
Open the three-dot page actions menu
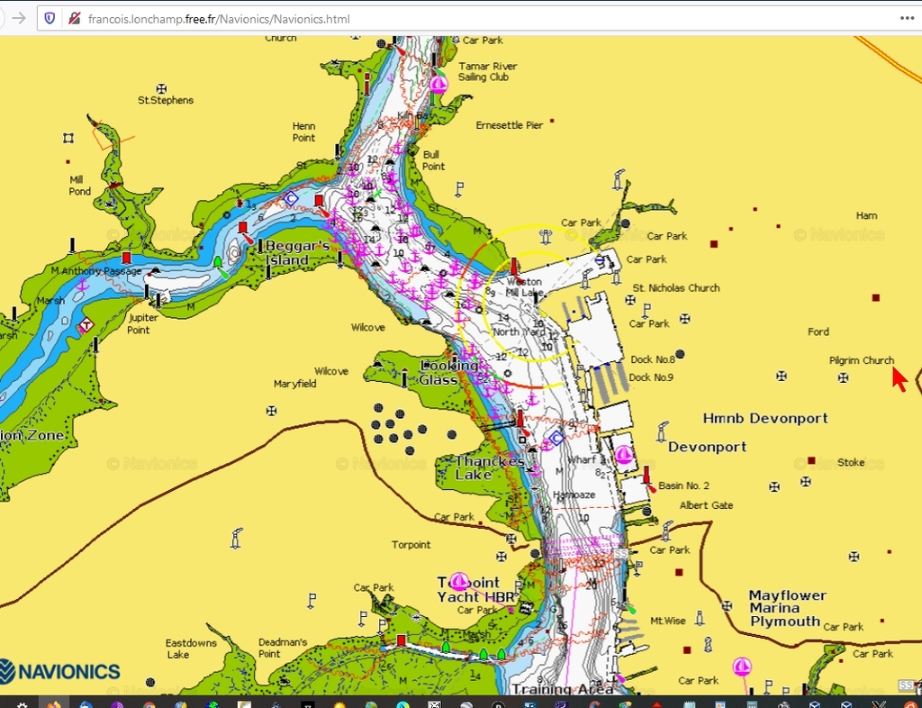907,18
